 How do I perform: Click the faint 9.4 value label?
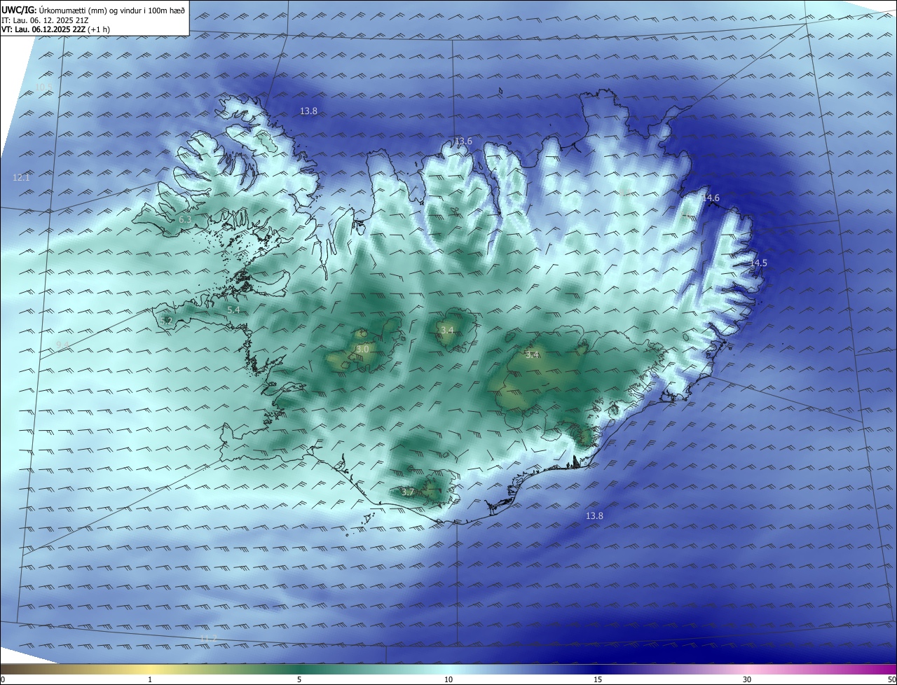point(63,344)
